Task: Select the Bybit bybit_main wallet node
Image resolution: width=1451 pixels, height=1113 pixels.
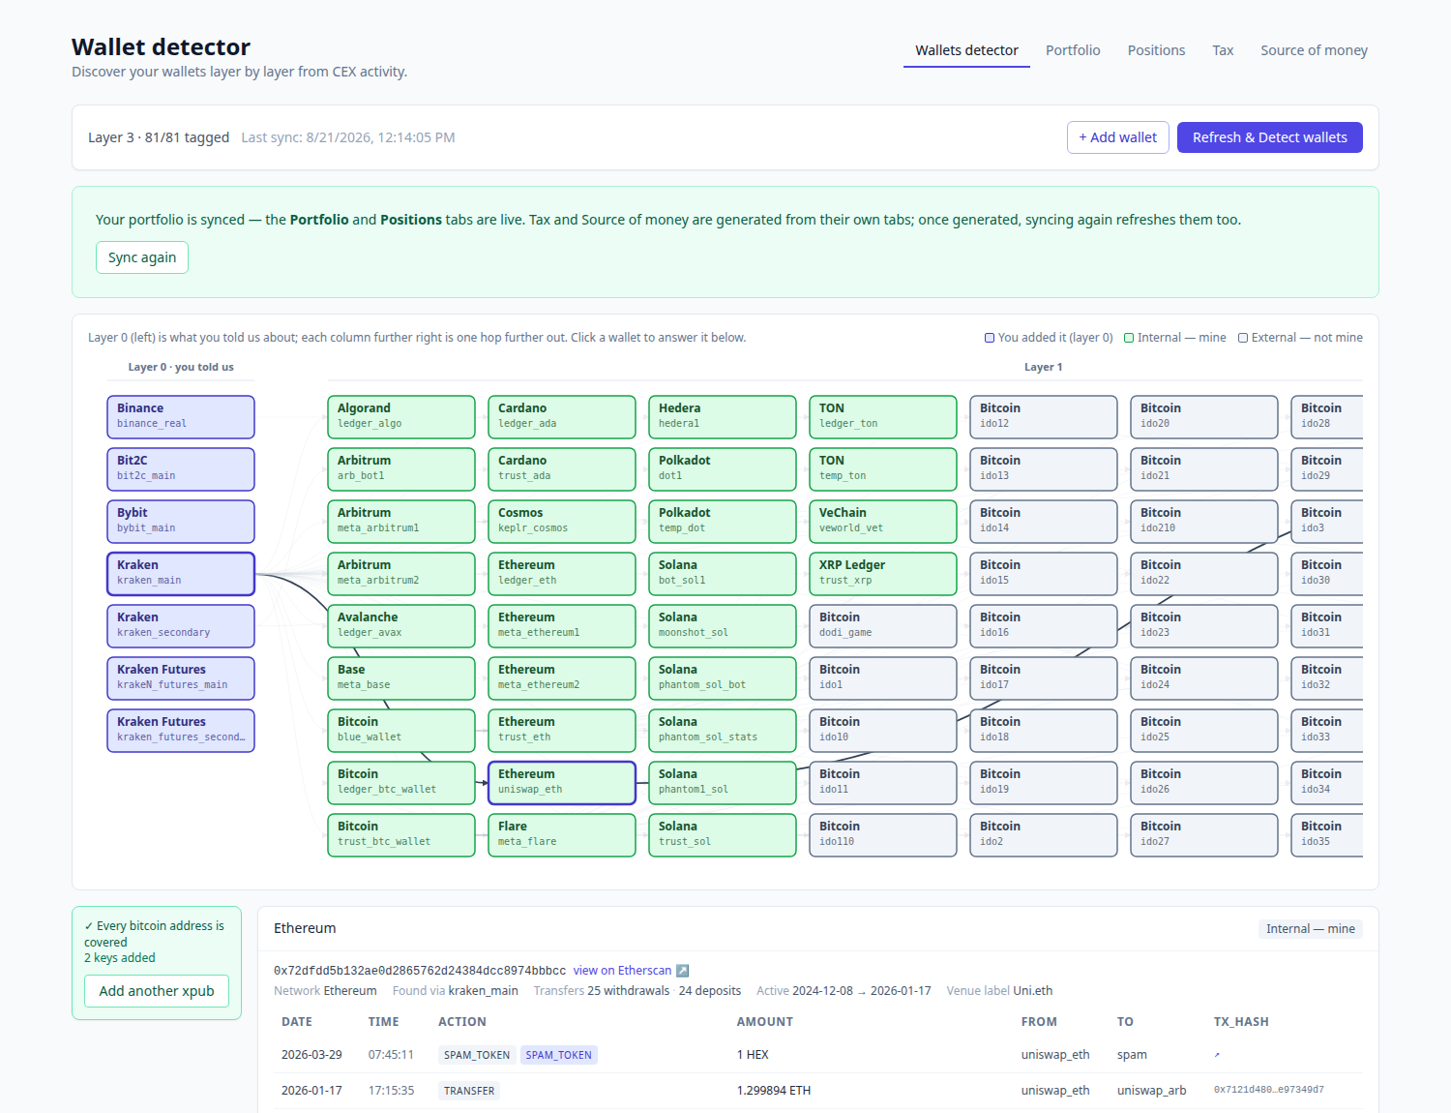Action: [181, 522]
